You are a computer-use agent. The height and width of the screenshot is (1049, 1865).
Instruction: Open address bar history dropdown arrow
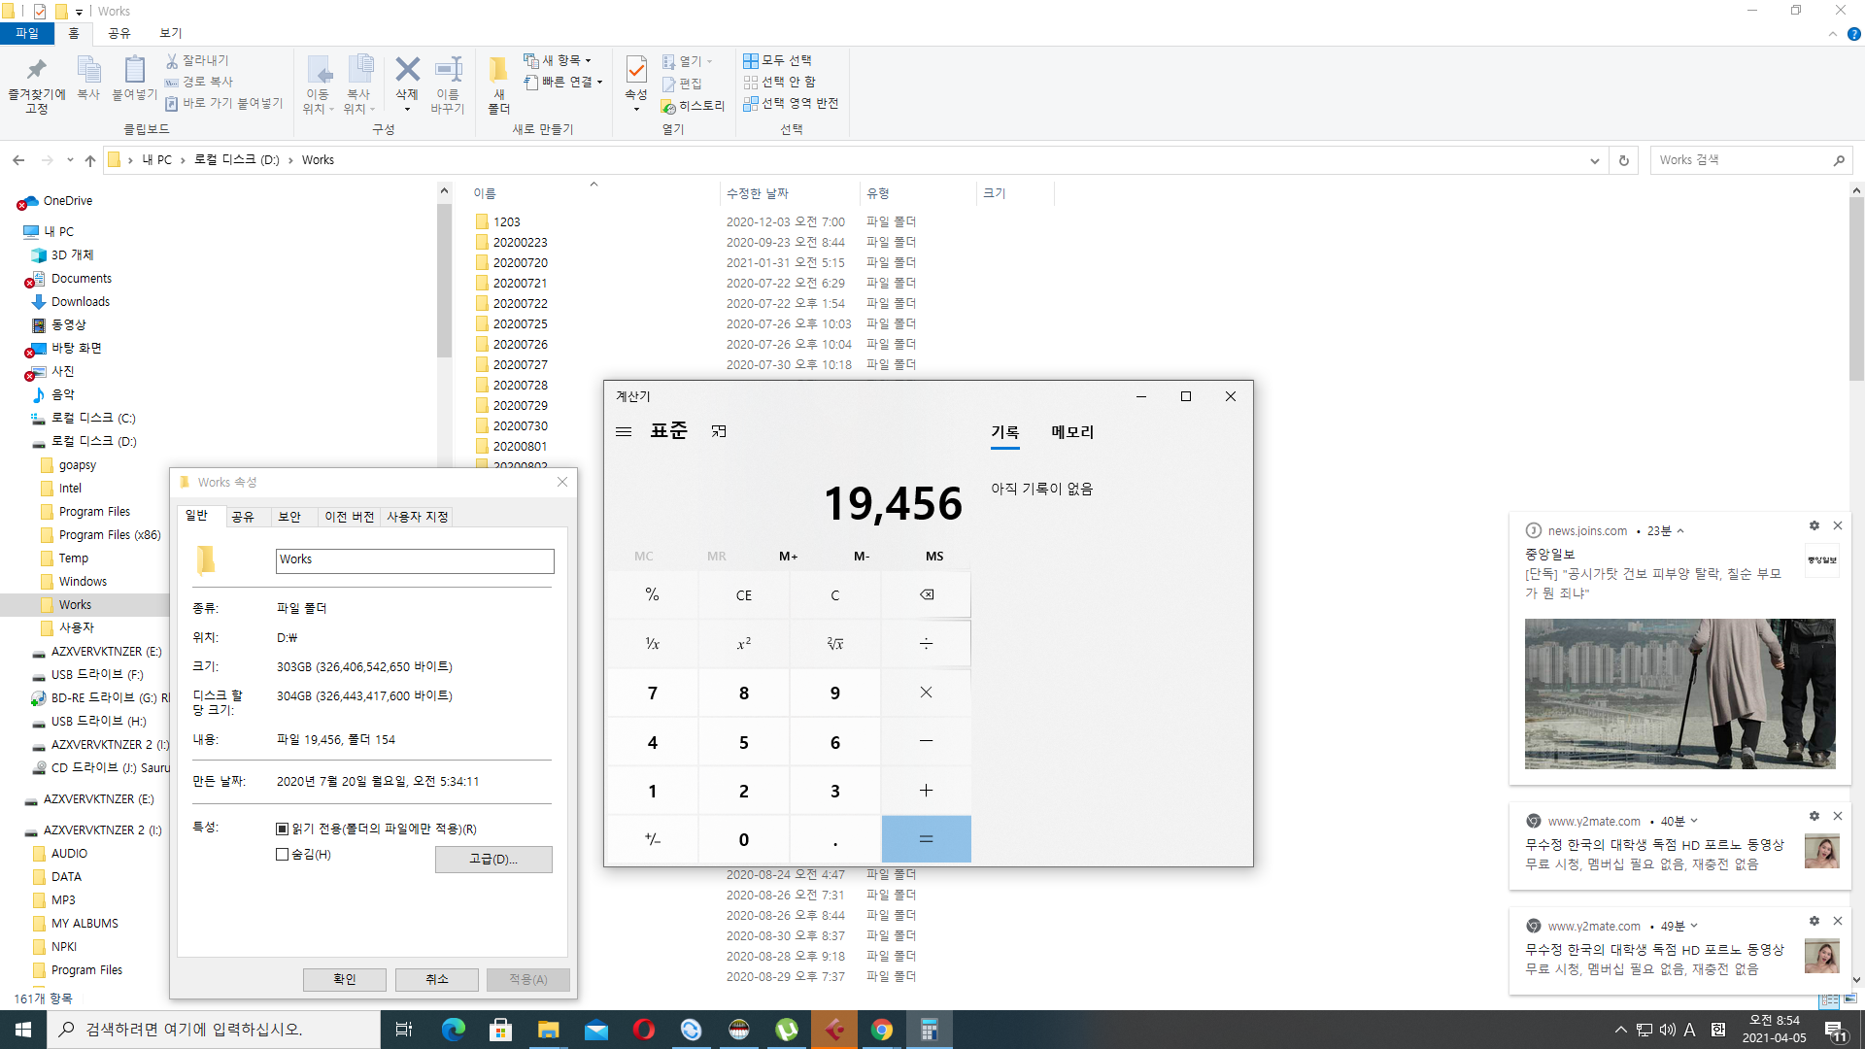(x=1594, y=161)
